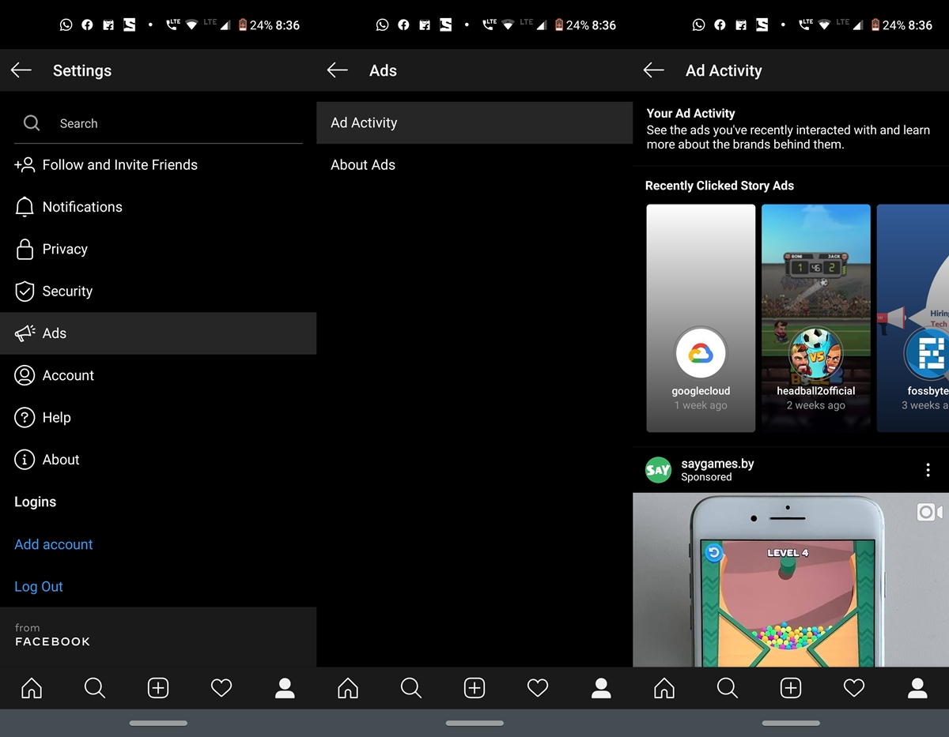Tap Home icon on Ads screen
The height and width of the screenshot is (737, 949).
click(x=348, y=688)
